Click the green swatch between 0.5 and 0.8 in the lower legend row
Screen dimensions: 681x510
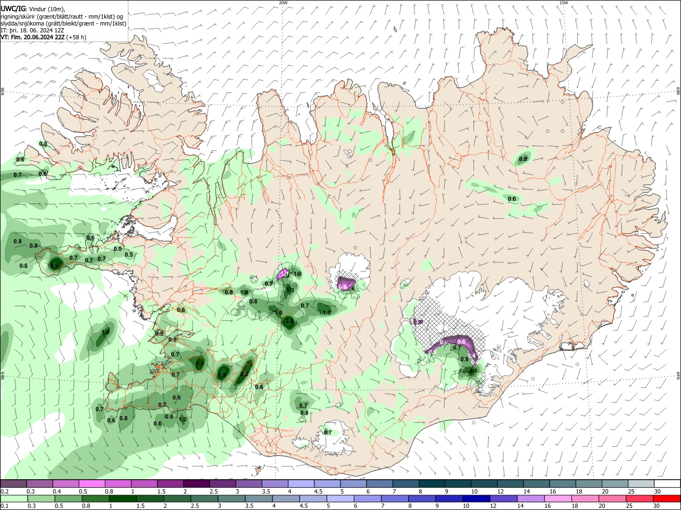point(69,498)
